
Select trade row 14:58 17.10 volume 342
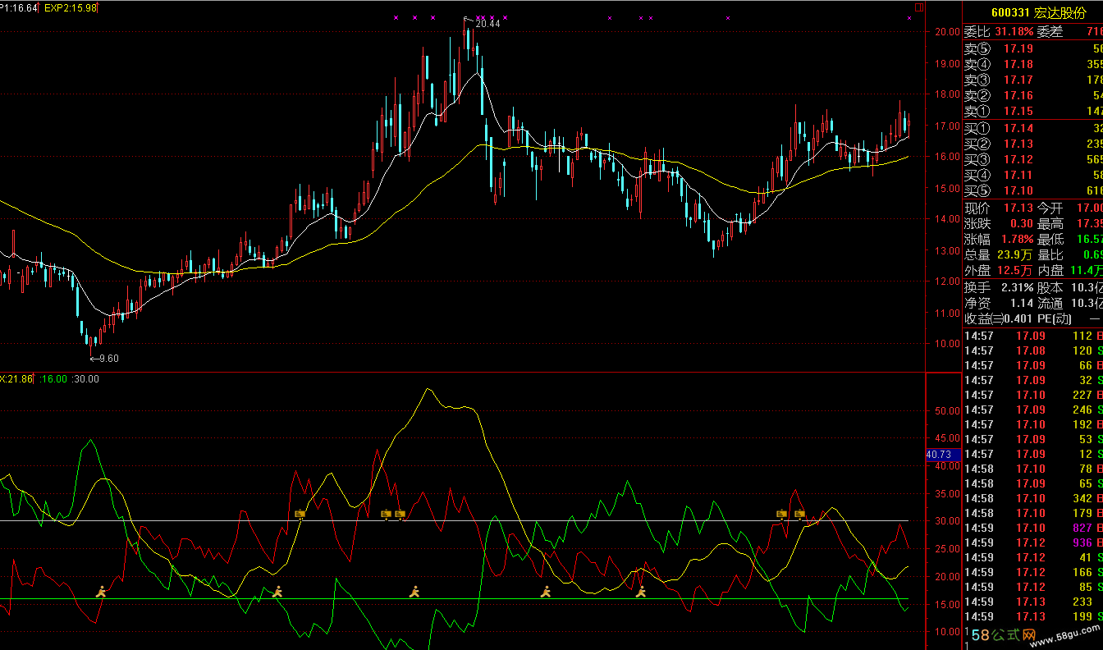[1033, 498]
